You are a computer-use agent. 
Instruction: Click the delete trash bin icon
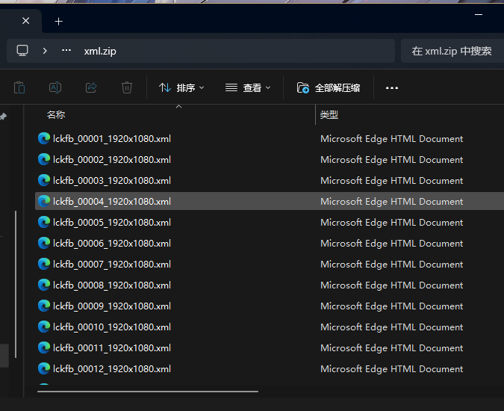tap(127, 87)
